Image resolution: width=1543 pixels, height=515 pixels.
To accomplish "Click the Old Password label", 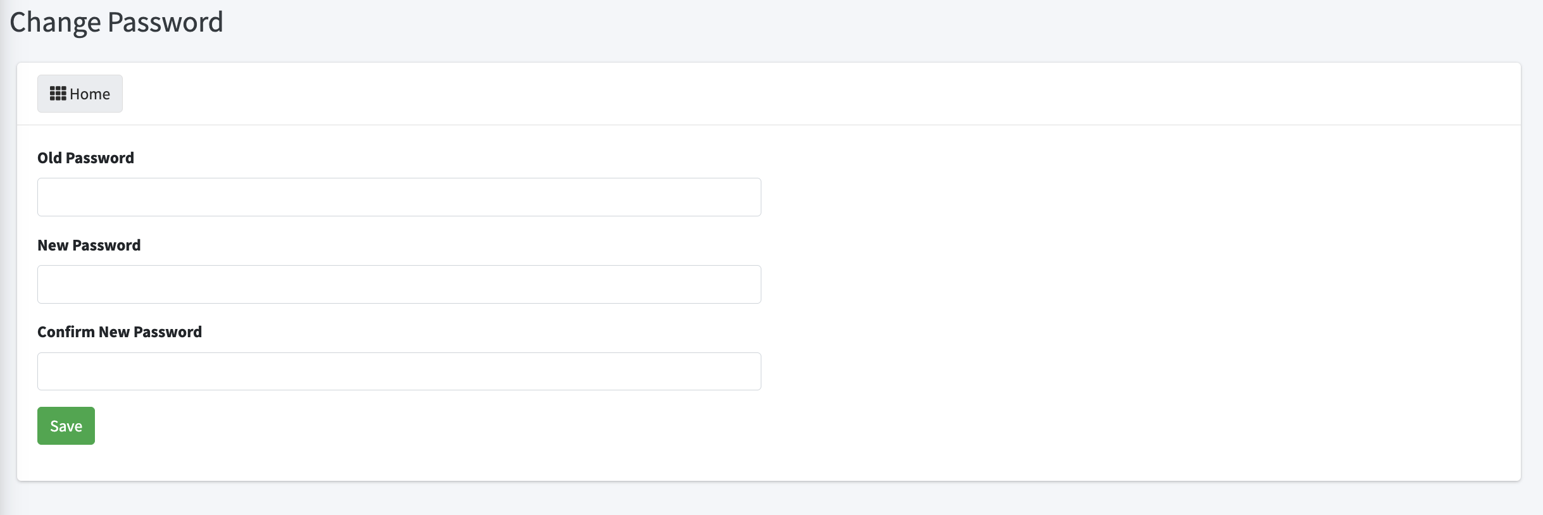I will (85, 158).
